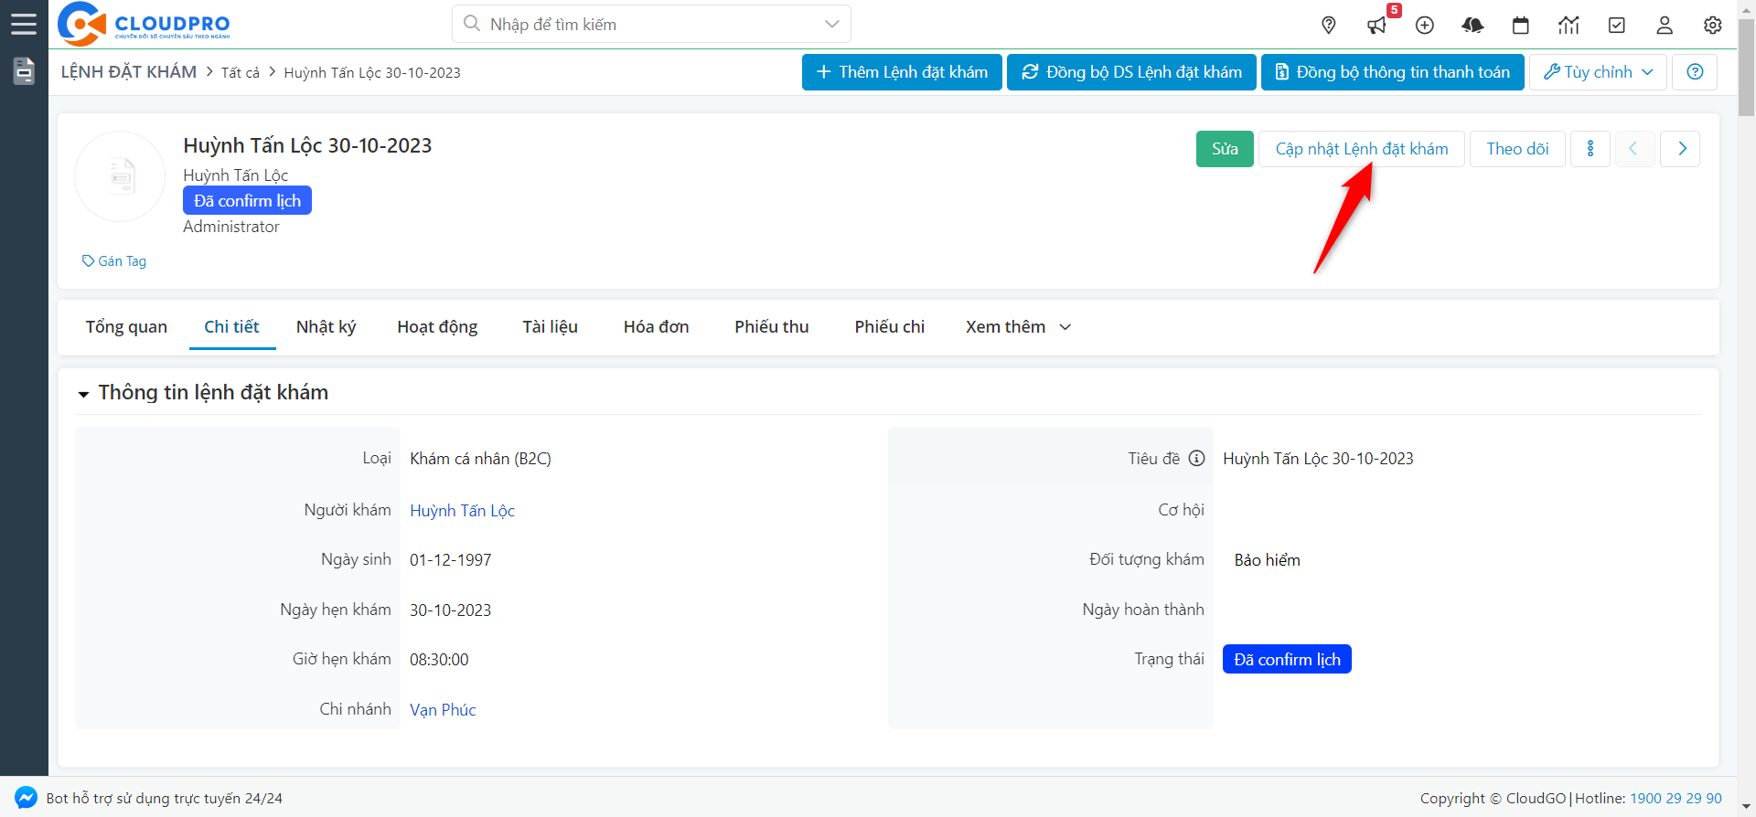Go to next record arrow
The image size is (1756, 817).
tap(1681, 149)
